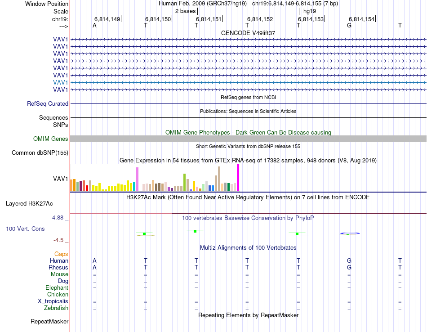Click the chr19:6,814,149-6,814,155 (7 bp) position text
This screenshot has width=427, height=332.
pyautogui.click(x=295, y=4)
